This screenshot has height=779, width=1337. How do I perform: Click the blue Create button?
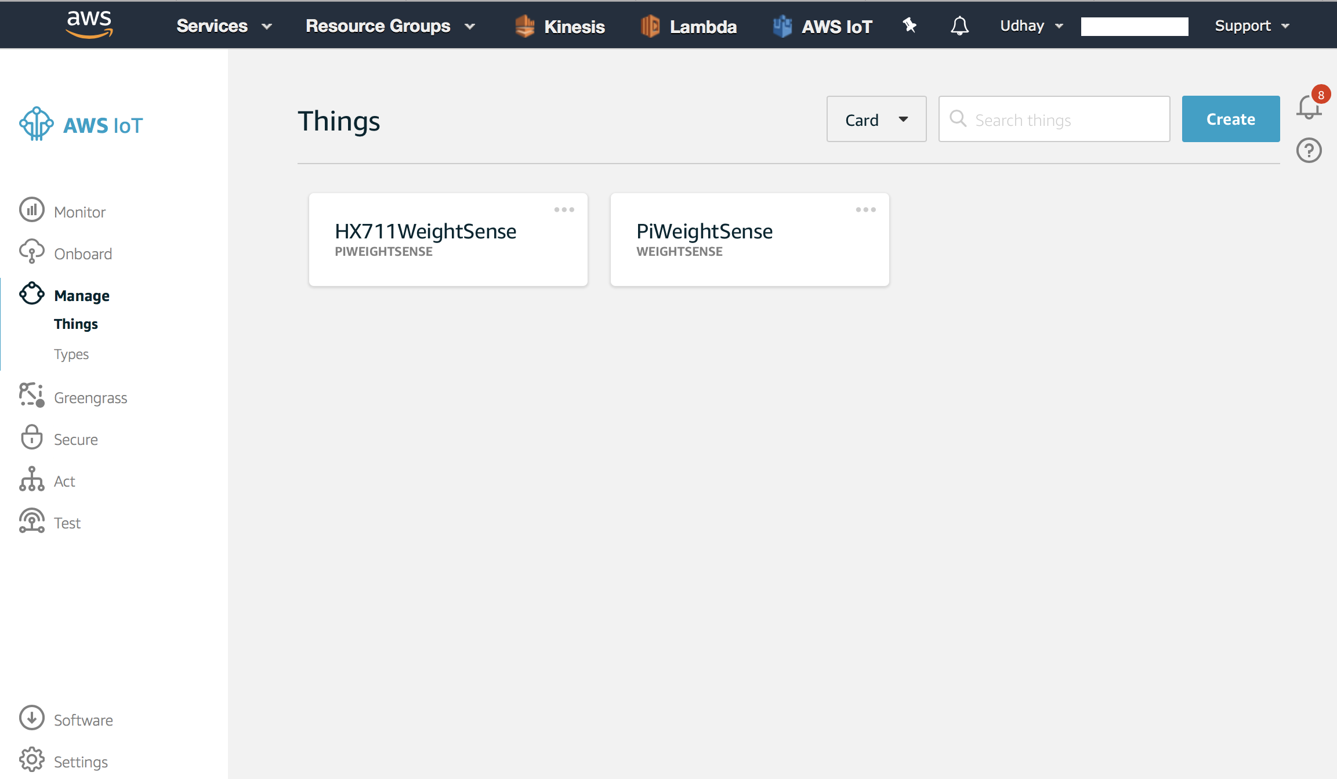click(x=1230, y=119)
